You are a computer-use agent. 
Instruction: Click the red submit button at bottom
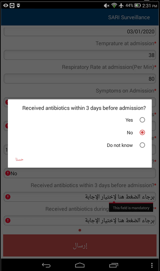80,245
